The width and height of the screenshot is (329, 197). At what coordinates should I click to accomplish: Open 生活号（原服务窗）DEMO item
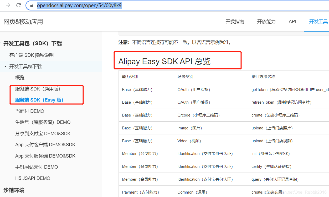point(43,122)
